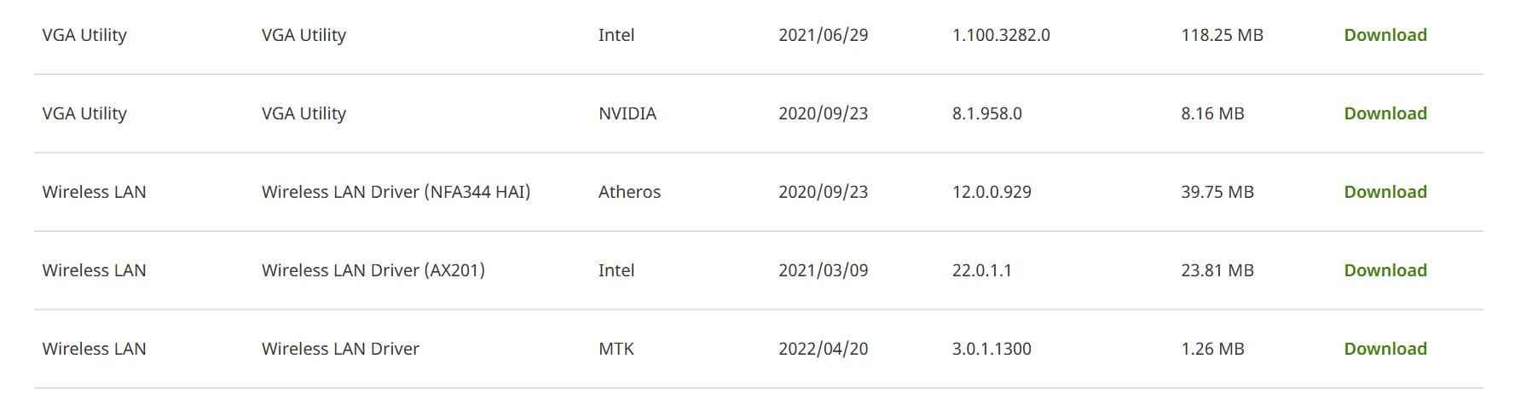1515x411 pixels.
Task: Click the 118.25 MB file size
Action: (1222, 35)
